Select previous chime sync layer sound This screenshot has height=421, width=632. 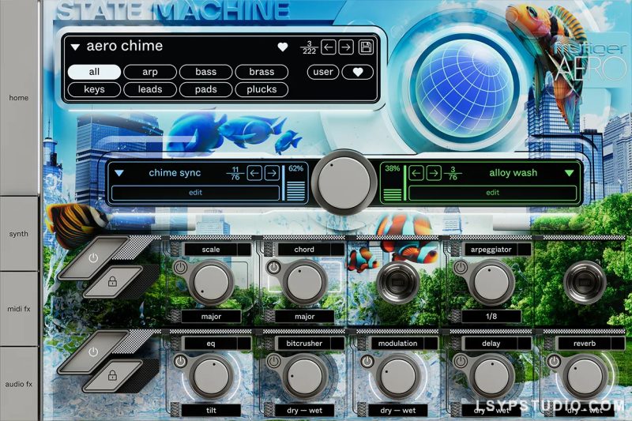(254, 173)
